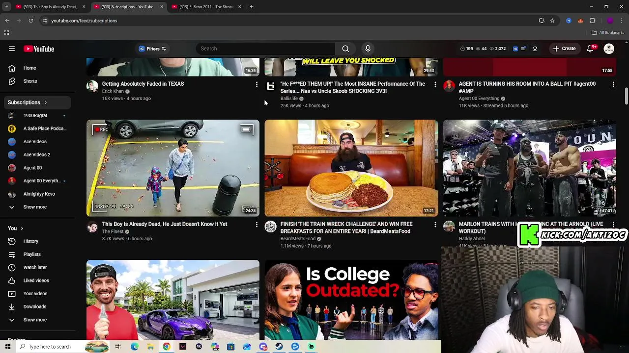Click Windows taskbar search box
The width and height of the screenshot is (629, 353).
(x=49, y=347)
